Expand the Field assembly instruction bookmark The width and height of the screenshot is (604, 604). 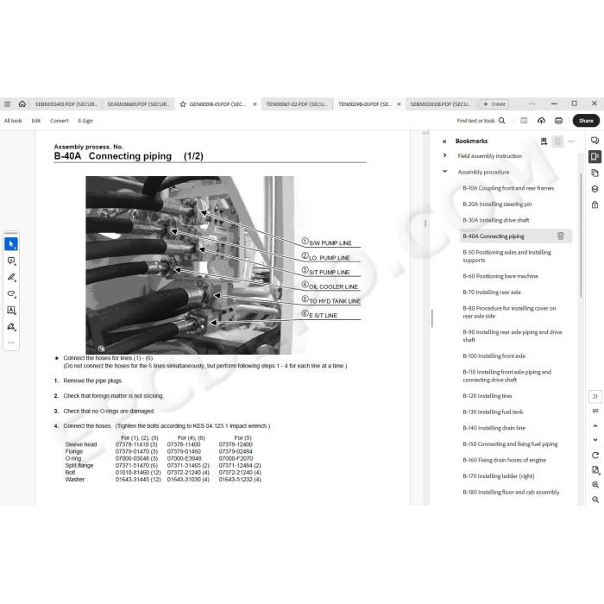pyautogui.click(x=445, y=155)
